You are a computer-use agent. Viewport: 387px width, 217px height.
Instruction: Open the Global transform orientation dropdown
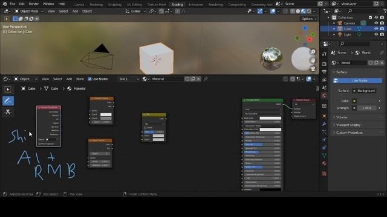(x=135, y=11)
